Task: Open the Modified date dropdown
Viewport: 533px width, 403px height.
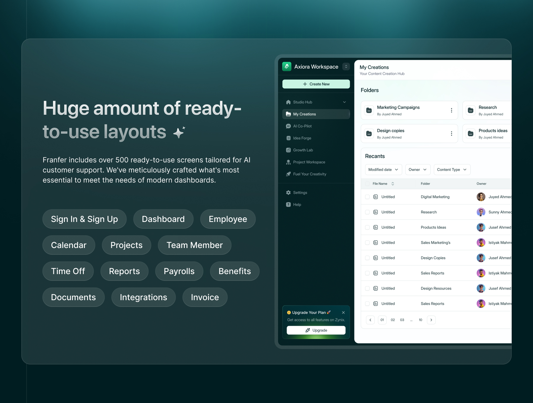Action: coord(383,170)
